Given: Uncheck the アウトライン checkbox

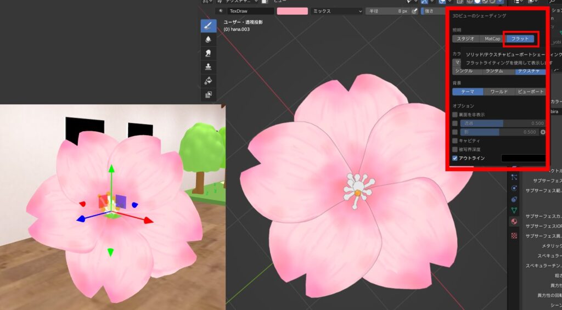Looking at the screenshot, I should click(x=455, y=158).
